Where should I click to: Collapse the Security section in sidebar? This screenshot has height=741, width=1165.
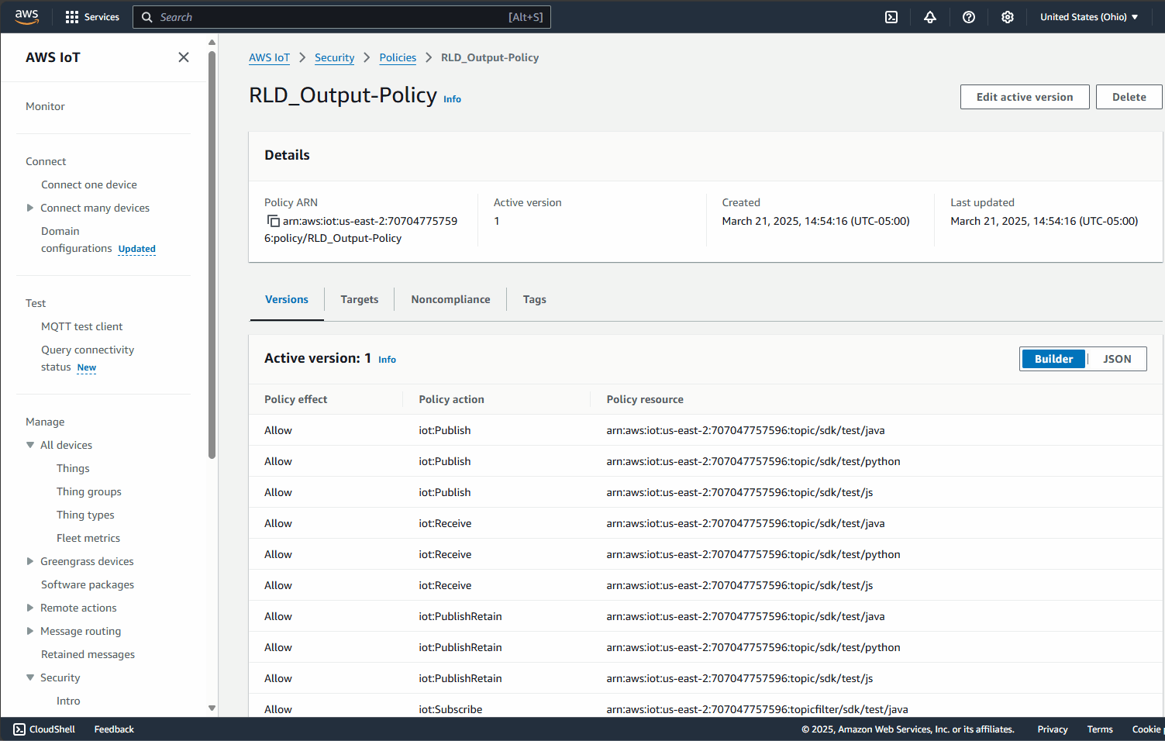[30, 677]
